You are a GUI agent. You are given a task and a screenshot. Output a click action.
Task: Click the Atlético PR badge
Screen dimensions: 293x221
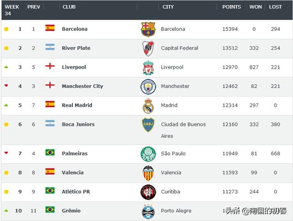click(x=148, y=192)
